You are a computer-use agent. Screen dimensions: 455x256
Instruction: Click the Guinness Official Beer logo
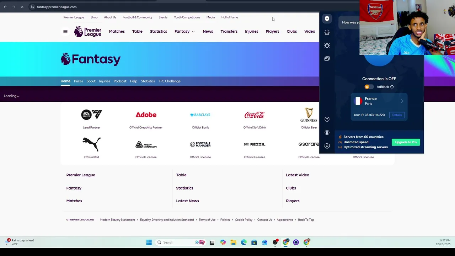tap(309, 115)
